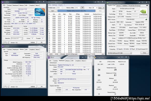151x101 pixels.
Task: Open the File menu in LinX
Action: pyautogui.click(x=50, y=5)
